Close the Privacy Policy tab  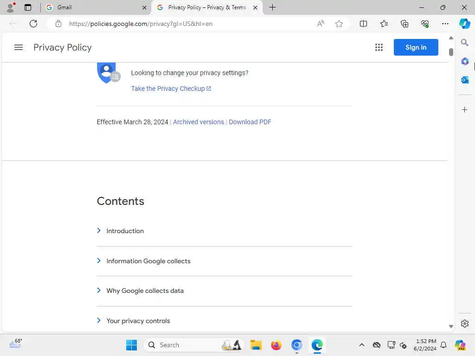click(256, 7)
